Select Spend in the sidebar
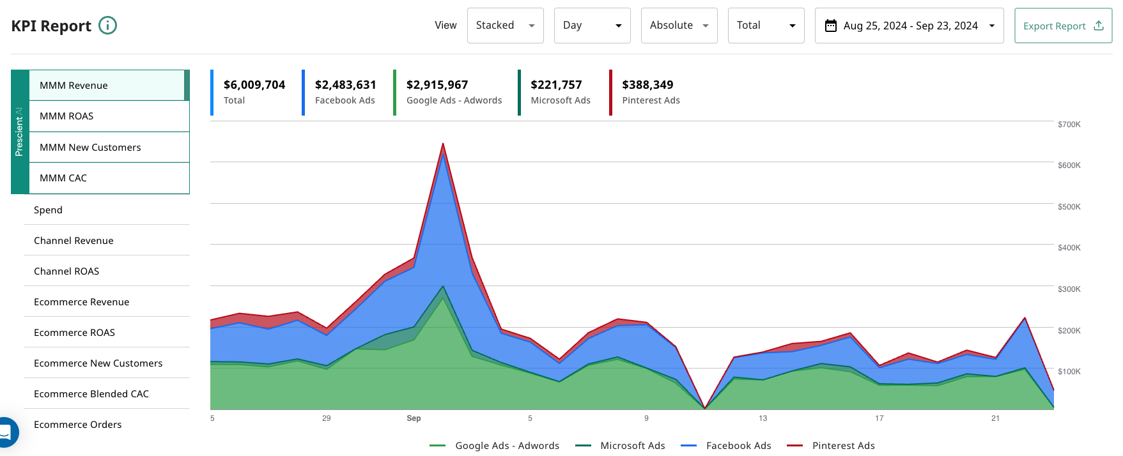This screenshot has width=1123, height=456. tap(107, 209)
